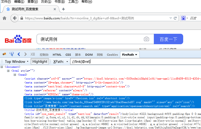Image resolution: width=201 pixels, height=129 pixels.
Task: Collapse the <head> tree node
Action: 15,75
